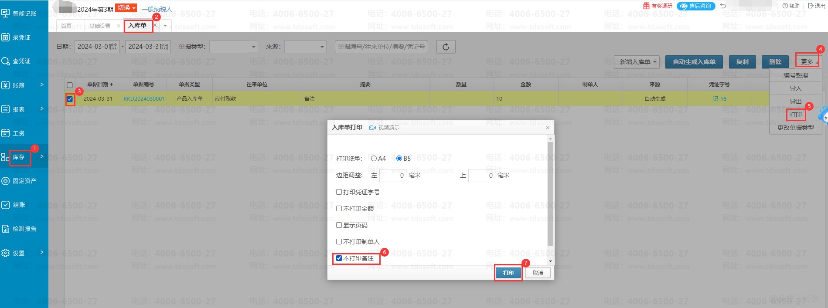Open the 切换 period switch dropdown

126,8
